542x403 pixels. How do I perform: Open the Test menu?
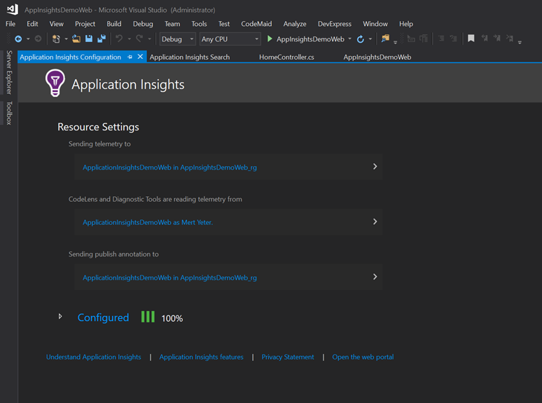point(224,24)
